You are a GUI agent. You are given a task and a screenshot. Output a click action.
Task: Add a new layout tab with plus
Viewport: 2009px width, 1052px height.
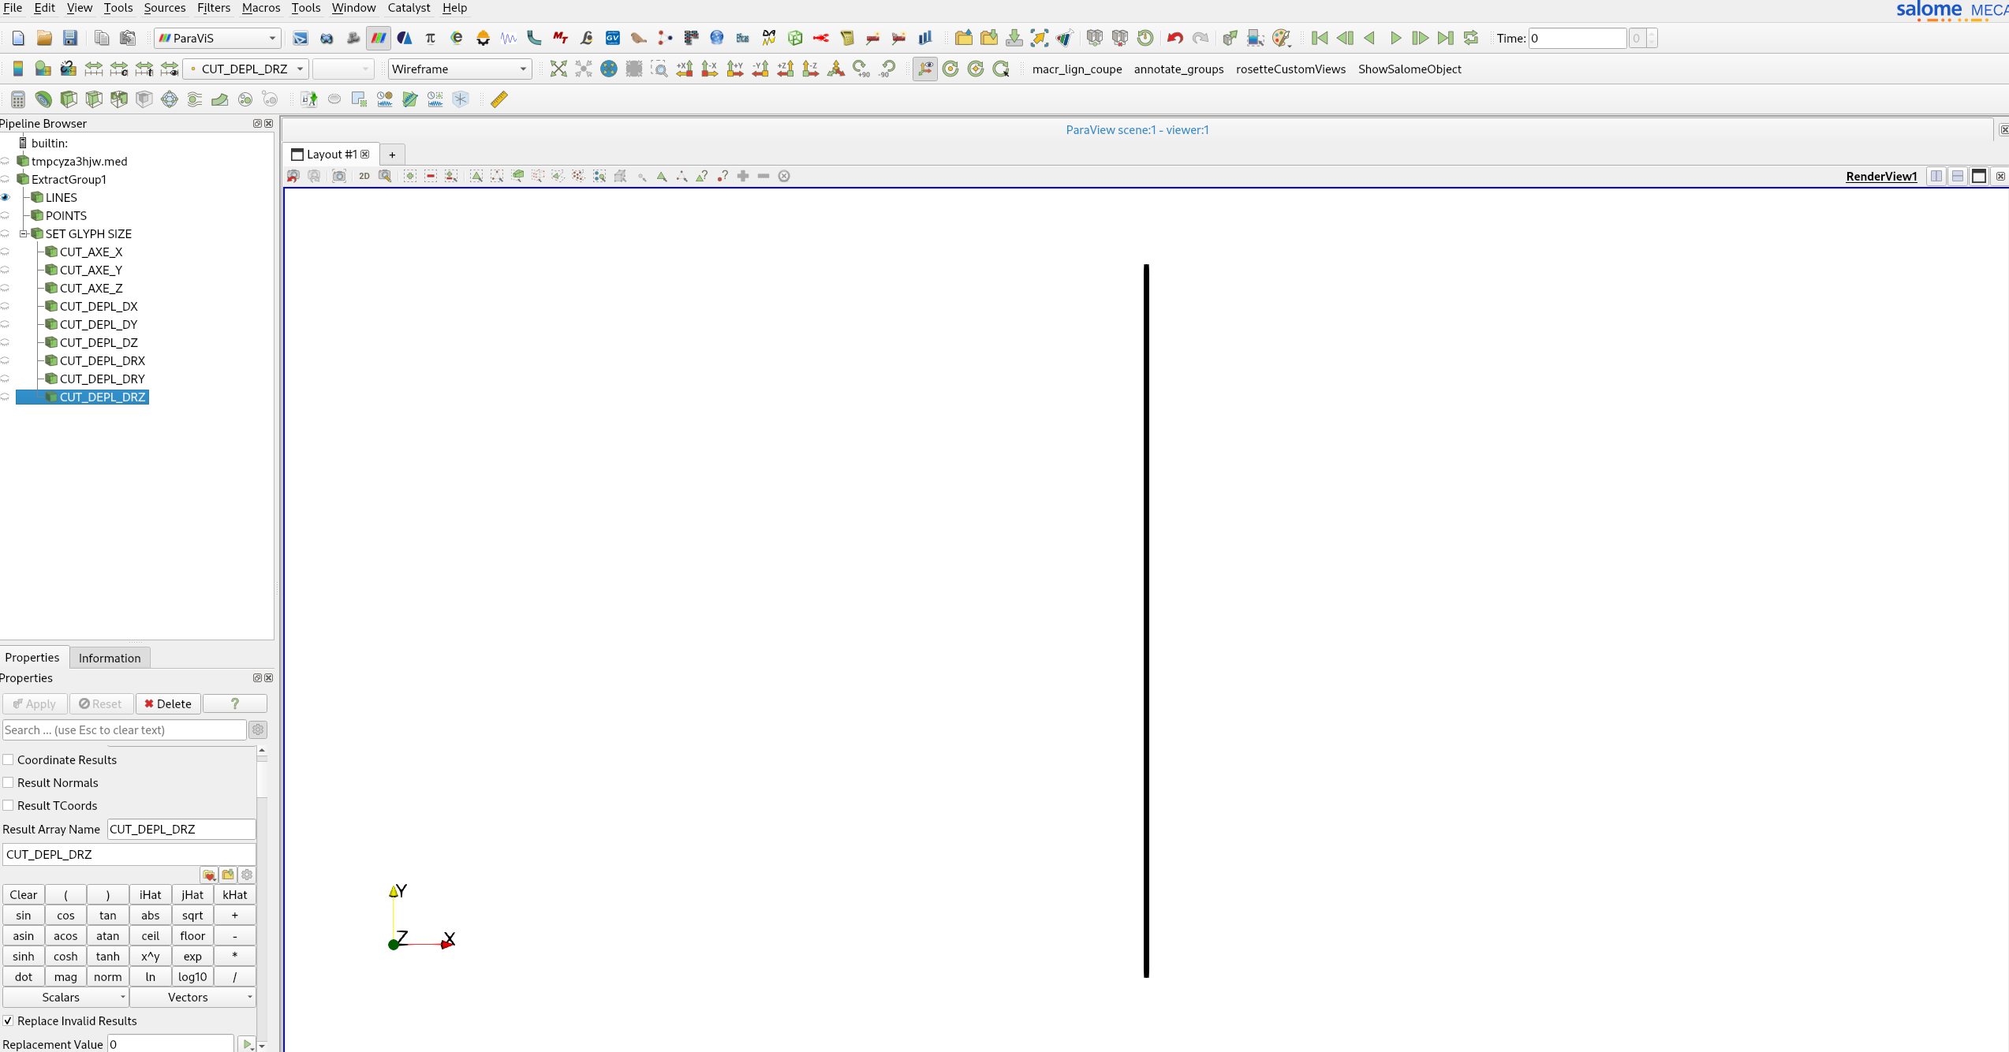392,155
